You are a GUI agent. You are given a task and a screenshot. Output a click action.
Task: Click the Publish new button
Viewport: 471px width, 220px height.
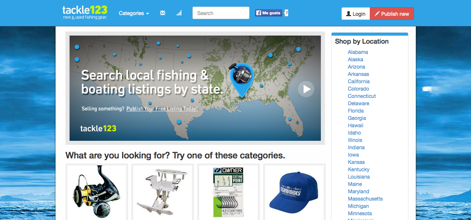click(x=392, y=14)
